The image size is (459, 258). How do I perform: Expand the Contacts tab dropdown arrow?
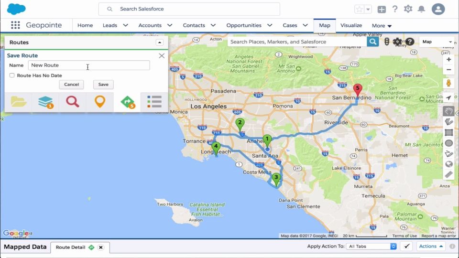pos(213,25)
